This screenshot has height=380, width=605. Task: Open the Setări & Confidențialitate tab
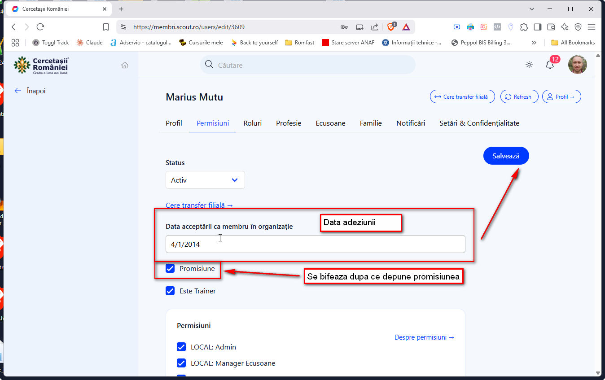tap(479, 123)
